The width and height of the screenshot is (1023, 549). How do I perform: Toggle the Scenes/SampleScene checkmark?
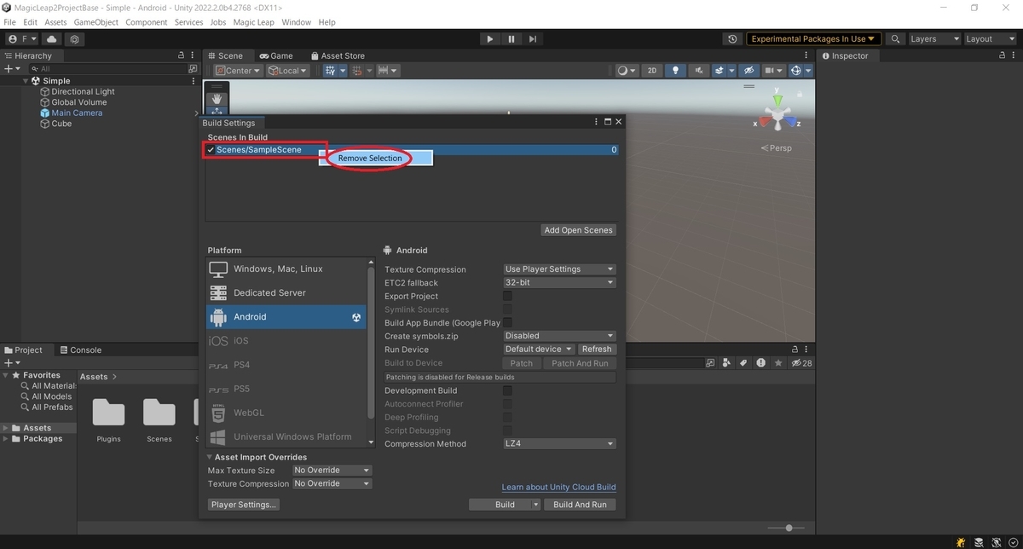[211, 150]
